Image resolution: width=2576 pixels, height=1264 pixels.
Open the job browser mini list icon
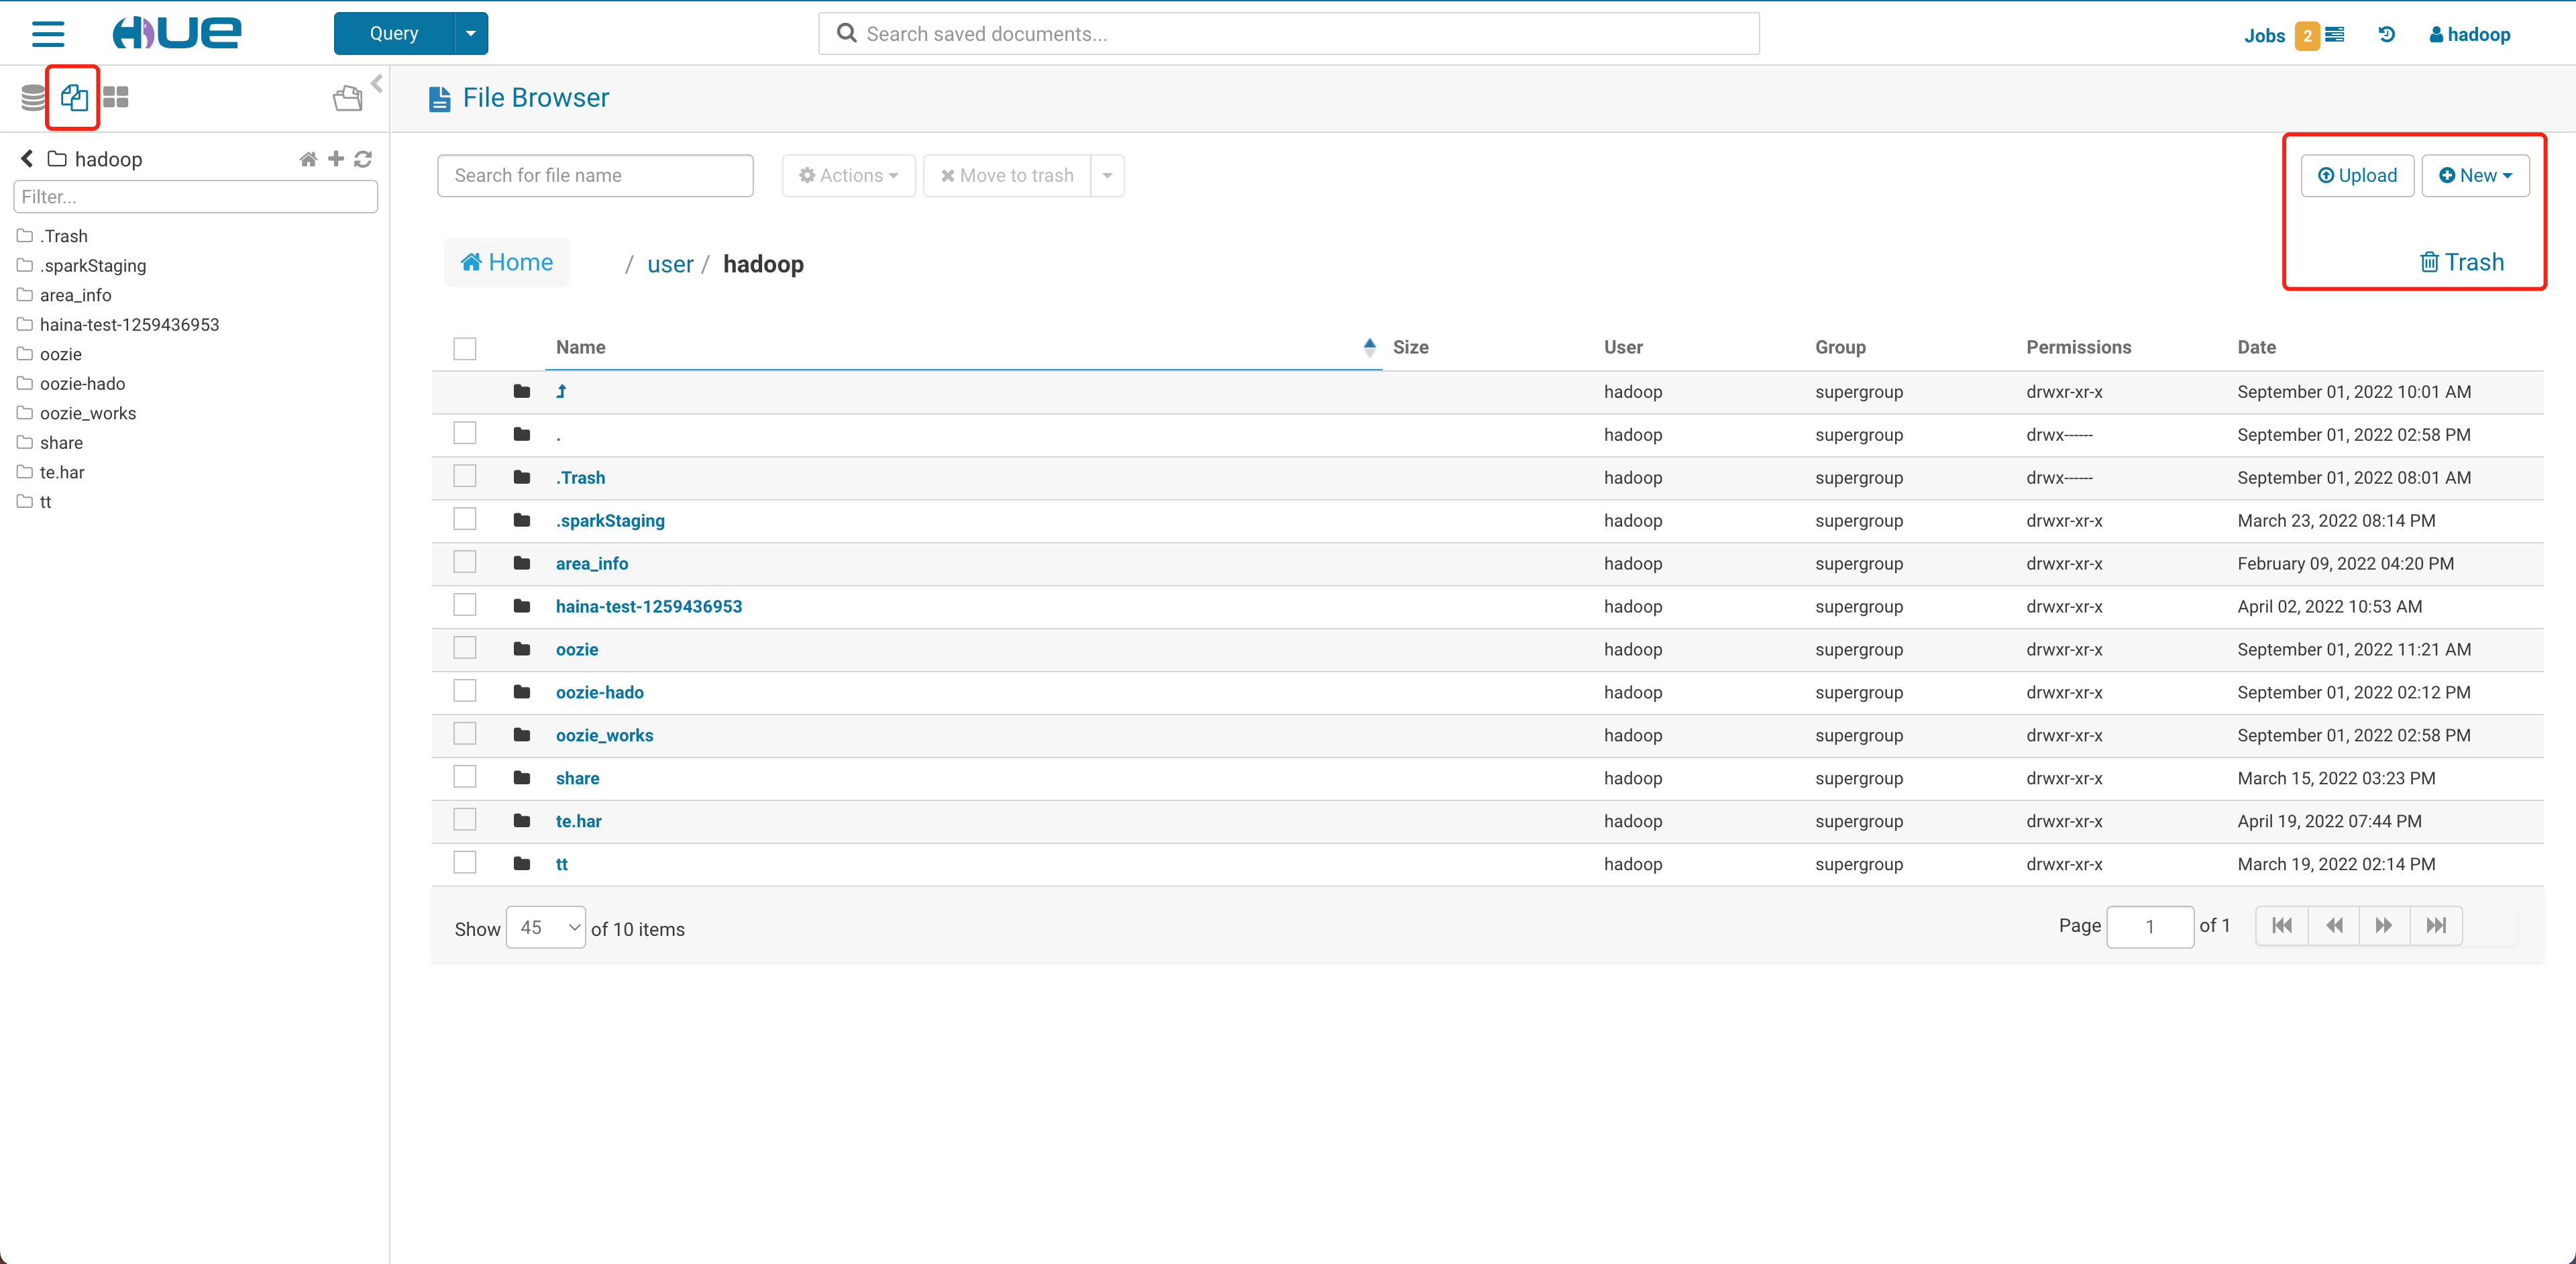pyautogui.click(x=2335, y=35)
